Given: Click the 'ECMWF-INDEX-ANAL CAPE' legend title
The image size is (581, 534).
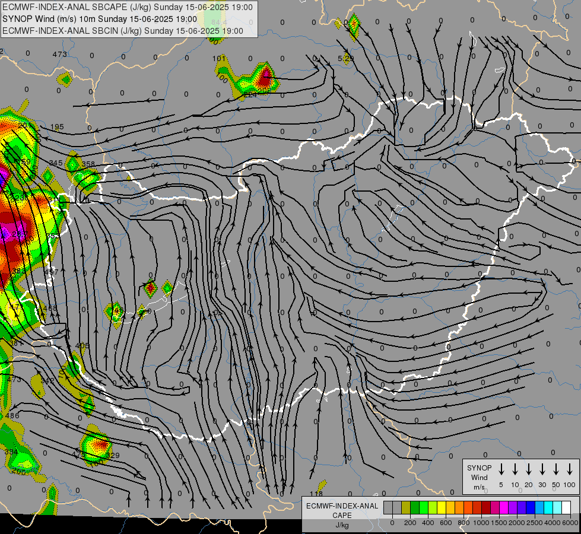Looking at the screenshot, I should click(342, 510).
